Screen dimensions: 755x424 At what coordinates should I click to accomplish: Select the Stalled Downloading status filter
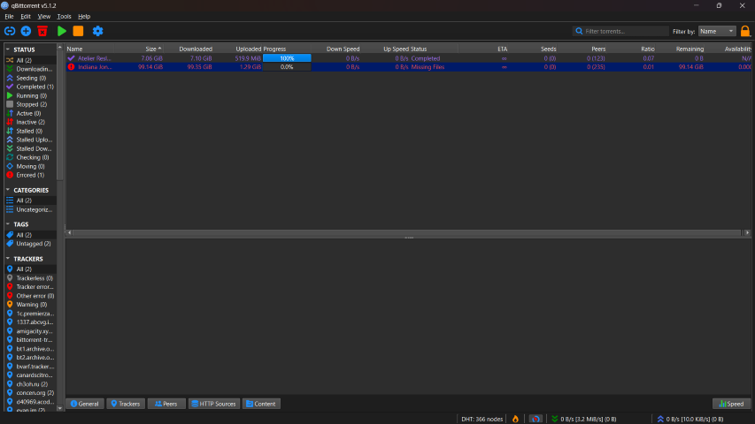(30, 148)
